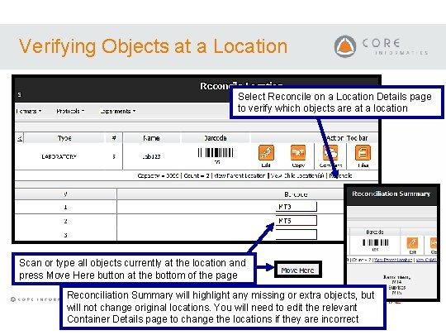Click the Reconcile link
The width and height of the screenshot is (446, 335).
click(x=340, y=175)
